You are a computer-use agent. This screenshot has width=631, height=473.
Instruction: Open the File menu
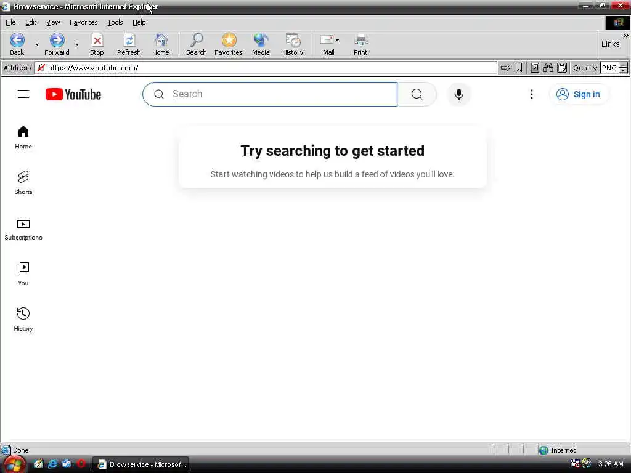click(x=10, y=22)
